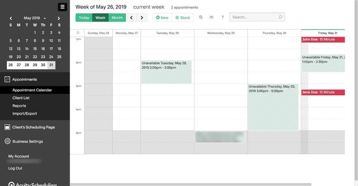Click the Thursday, May 30 column header
The image size is (358, 186).
pyautogui.click(x=274, y=33)
